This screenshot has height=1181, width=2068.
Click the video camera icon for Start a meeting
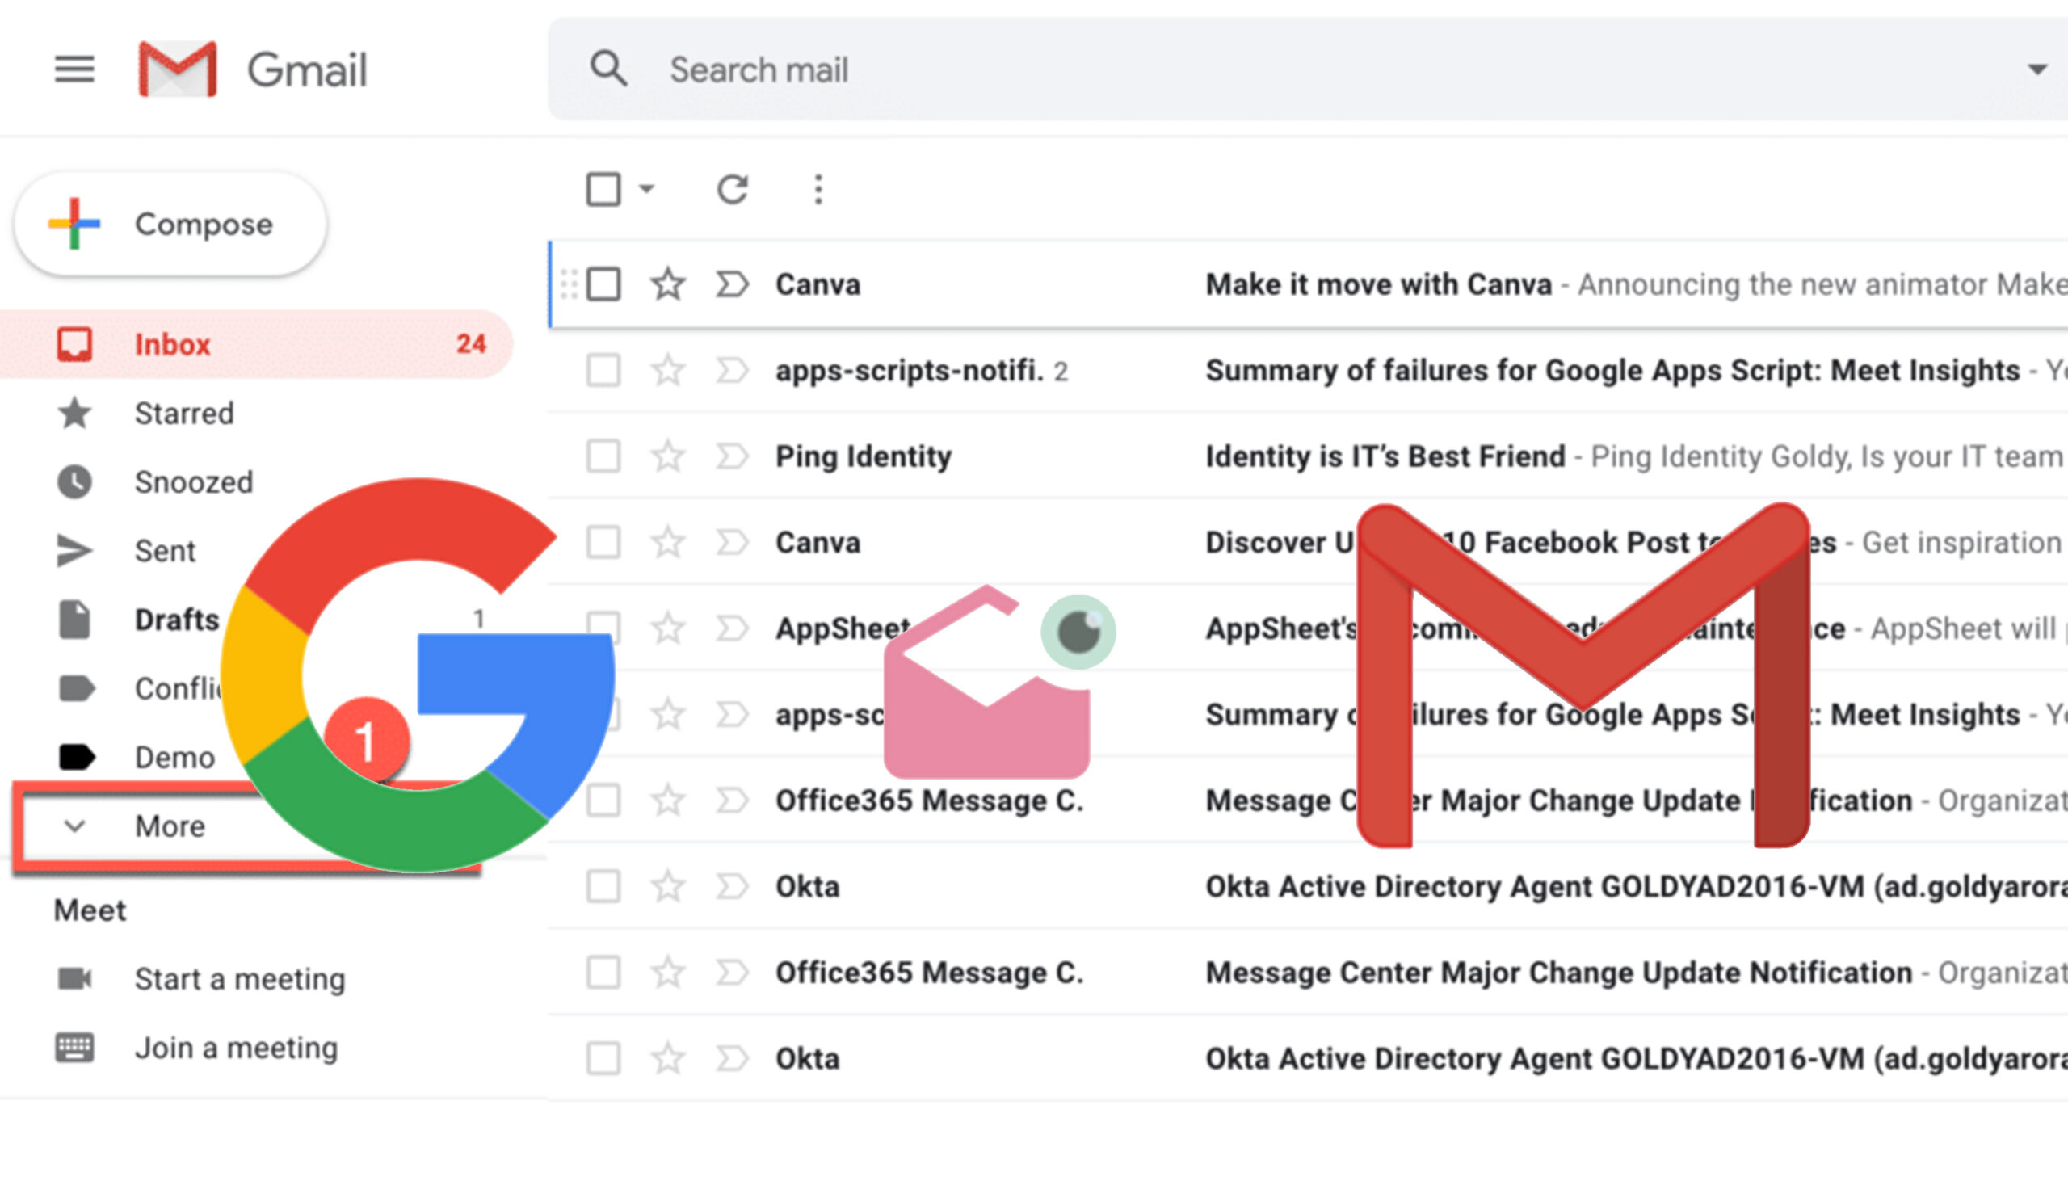(x=74, y=979)
